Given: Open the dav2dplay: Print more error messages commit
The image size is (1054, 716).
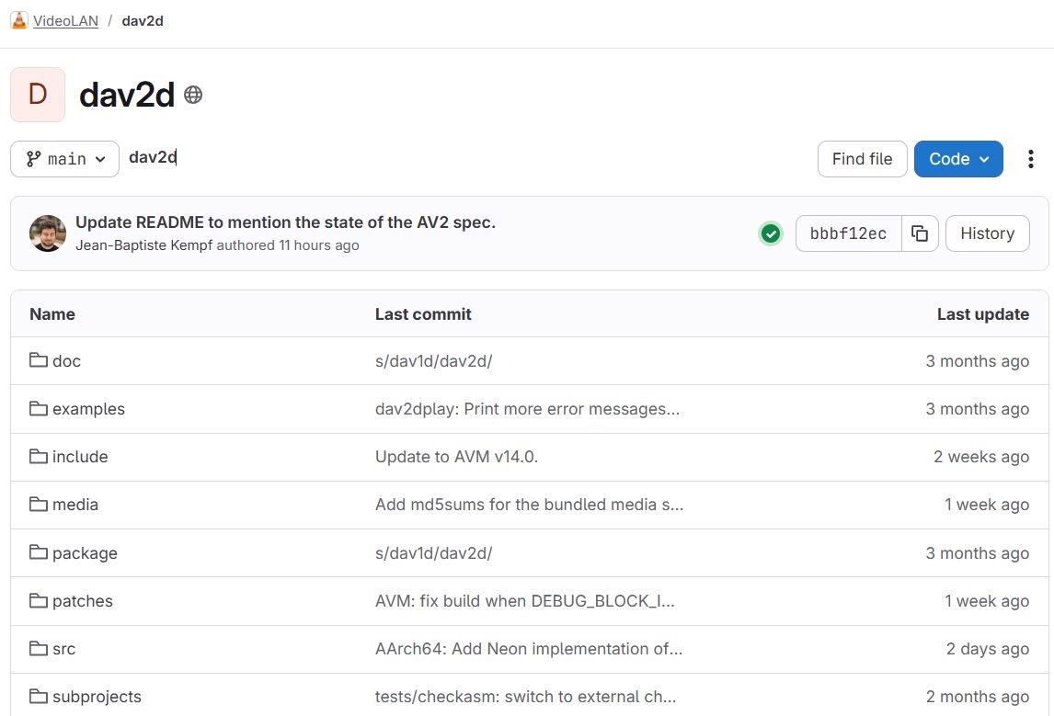Looking at the screenshot, I should (527, 409).
